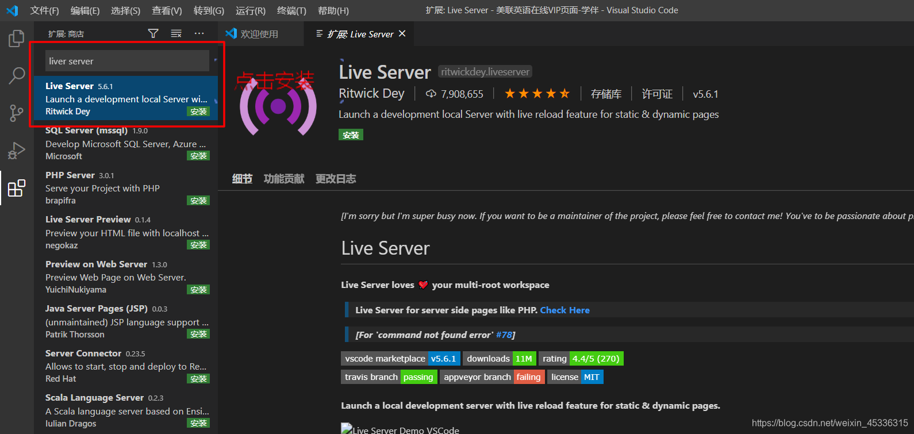
Task: Open publisher Ritwick Dey link
Action: [x=371, y=94]
